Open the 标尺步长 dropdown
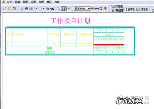Screen dimensions: 154x109 pos(82,9)
